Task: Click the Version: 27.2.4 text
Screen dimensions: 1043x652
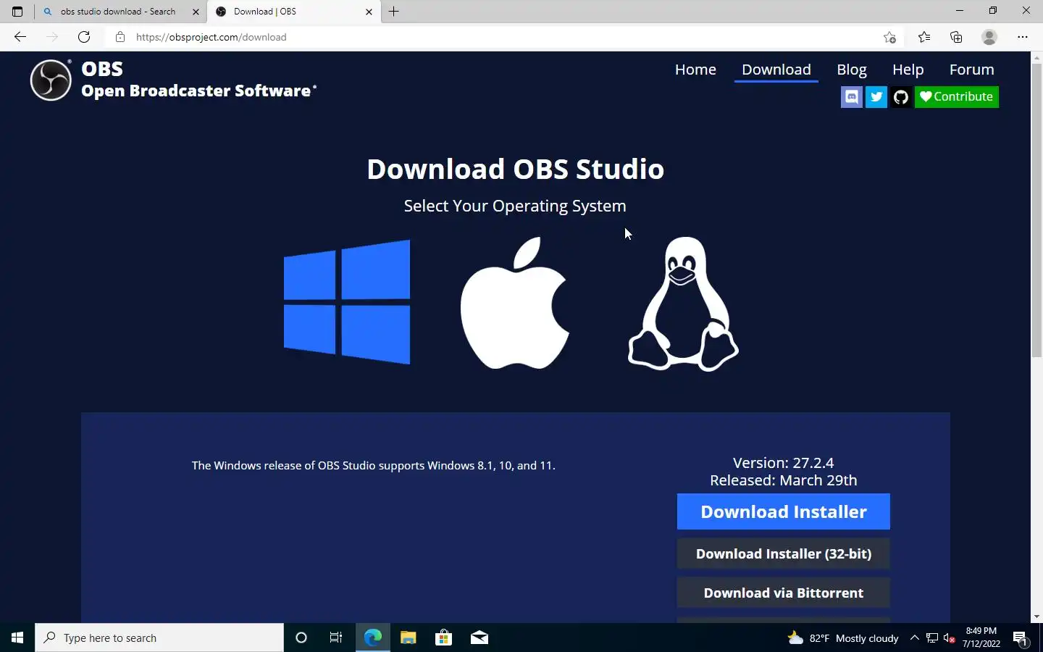Action: coord(784,462)
